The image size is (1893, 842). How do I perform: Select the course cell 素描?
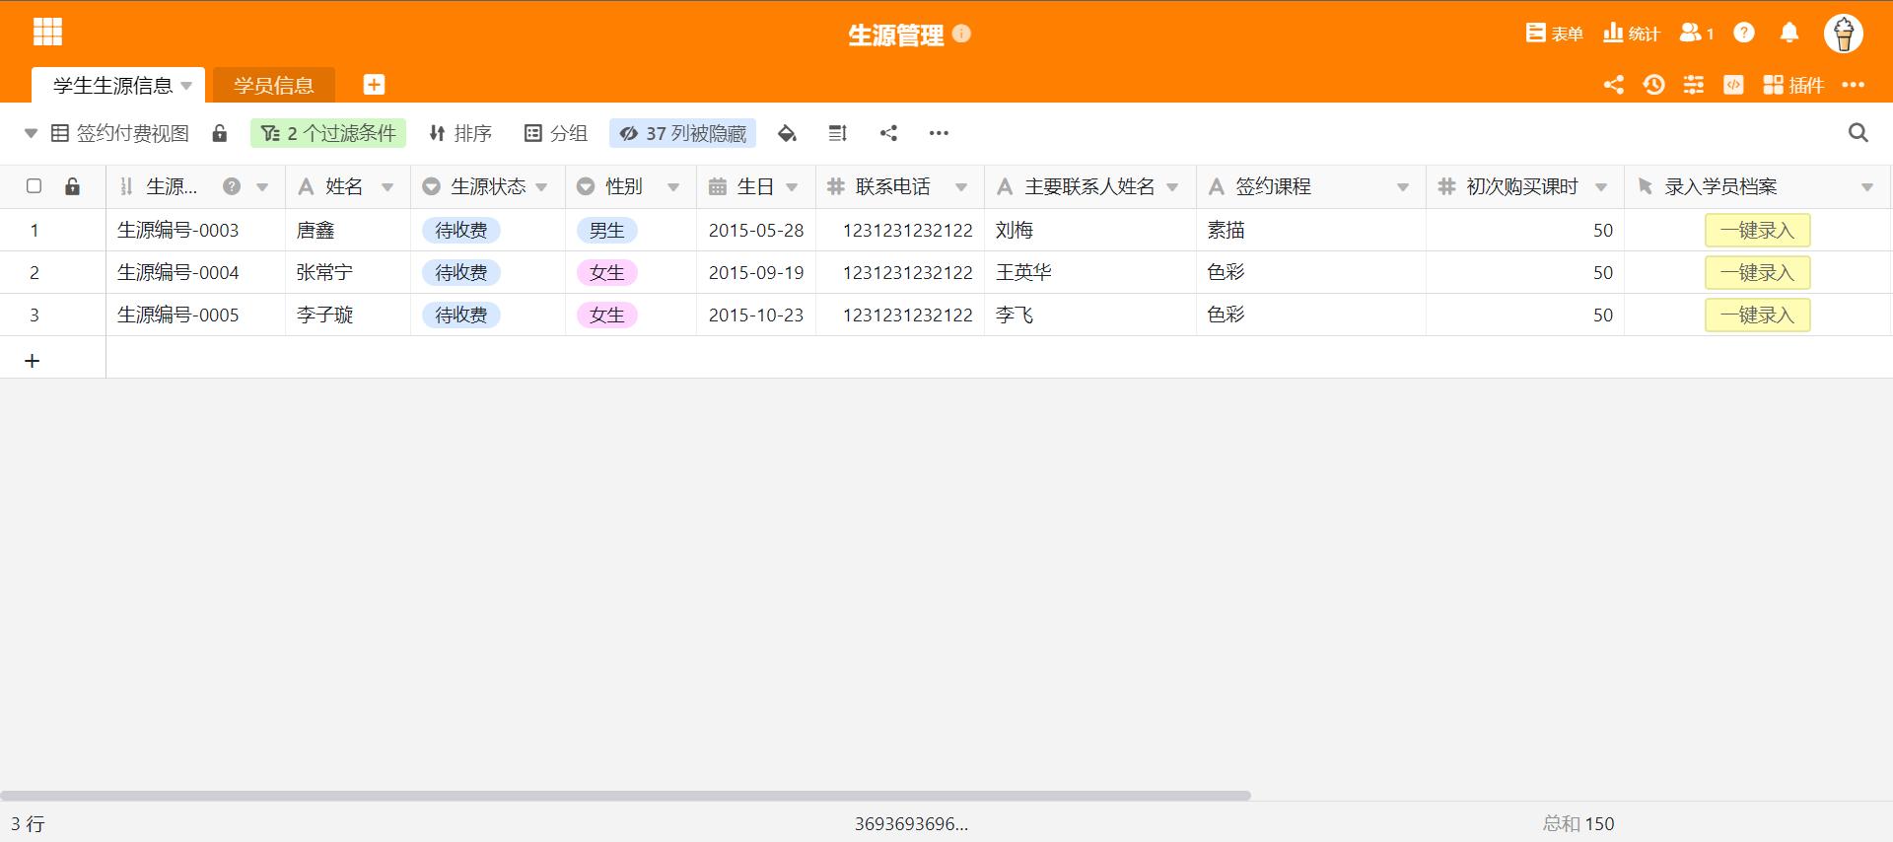pos(1311,231)
